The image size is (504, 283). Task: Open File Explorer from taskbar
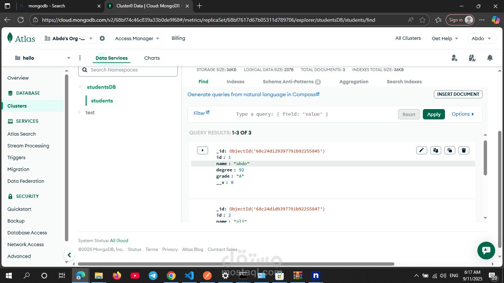pyautogui.click(x=99, y=276)
